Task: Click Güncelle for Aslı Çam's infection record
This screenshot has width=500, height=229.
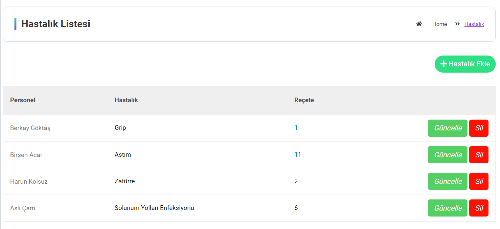Action: 447,208
